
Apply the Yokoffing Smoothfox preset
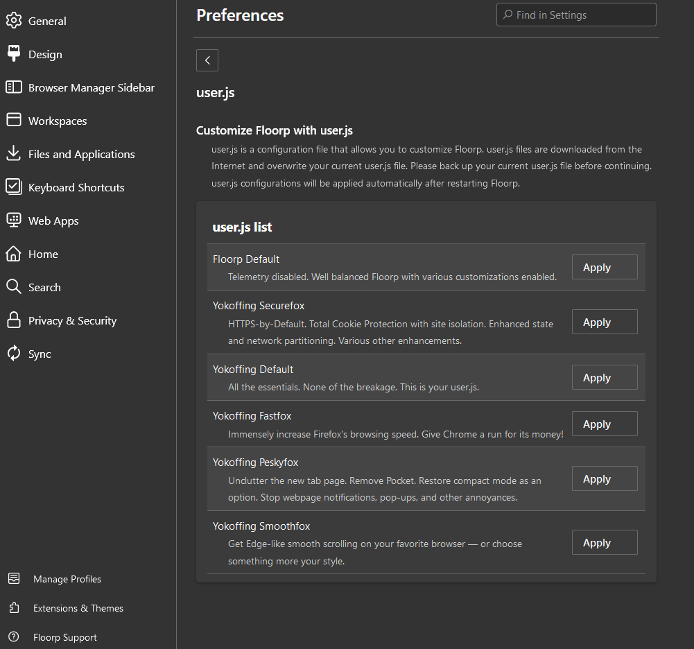click(604, 542)
